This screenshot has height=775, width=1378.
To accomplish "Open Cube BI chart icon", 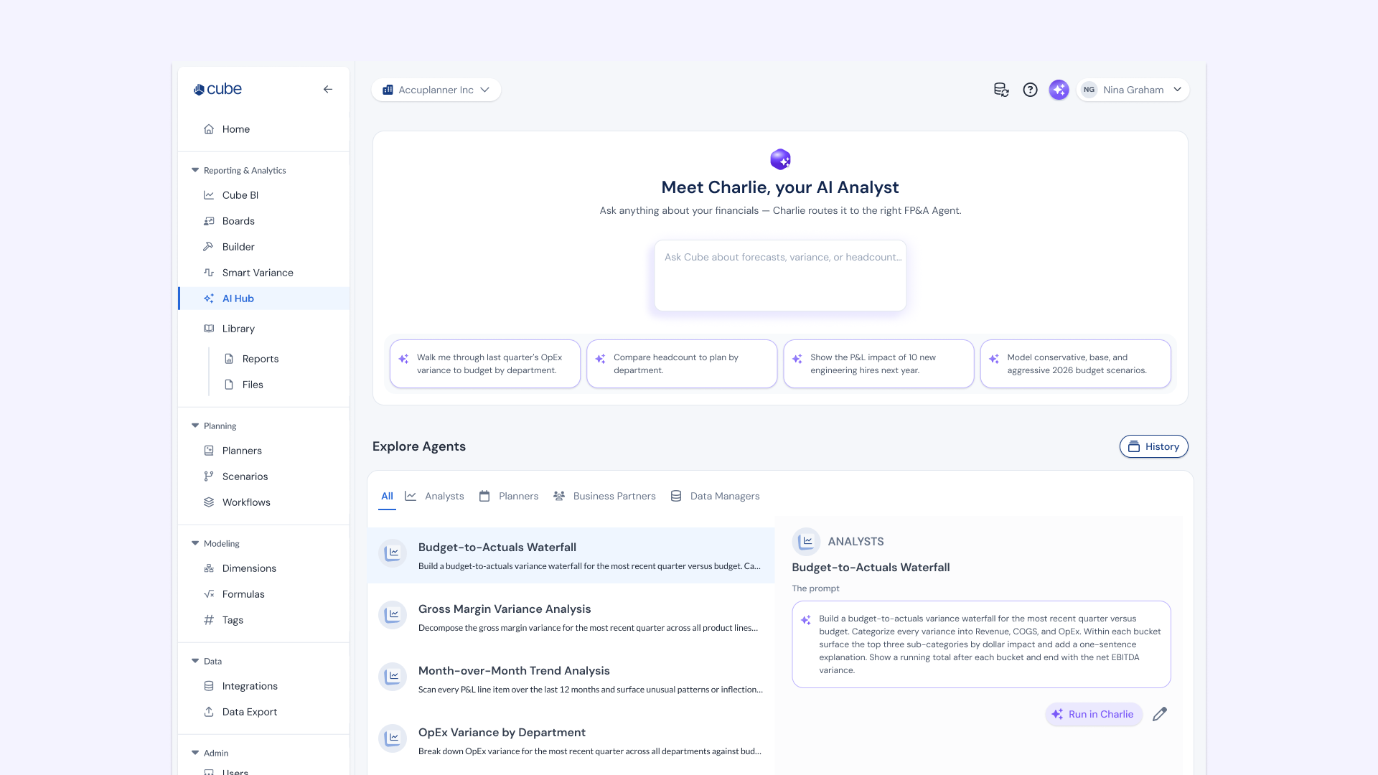I will tap(209, 195).
